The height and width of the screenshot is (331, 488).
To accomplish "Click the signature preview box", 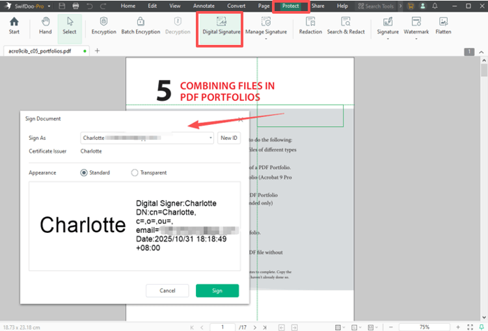I will pyautogui.click(x=135, y=226).
